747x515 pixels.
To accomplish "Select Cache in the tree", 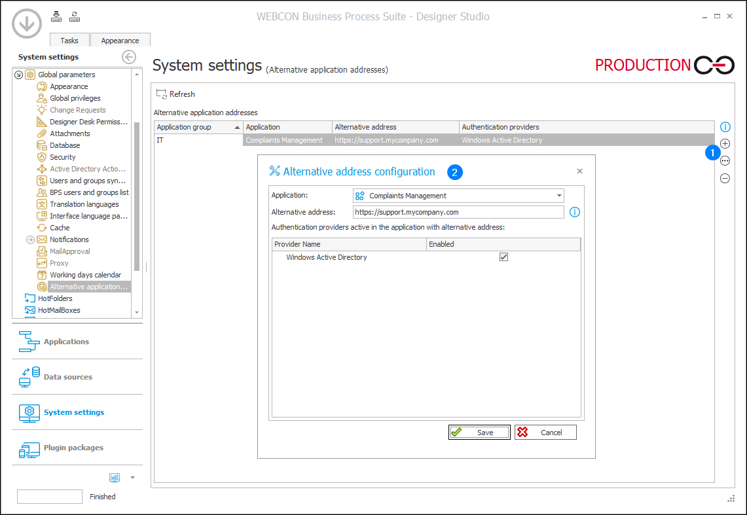I will (x=60, y=228).
